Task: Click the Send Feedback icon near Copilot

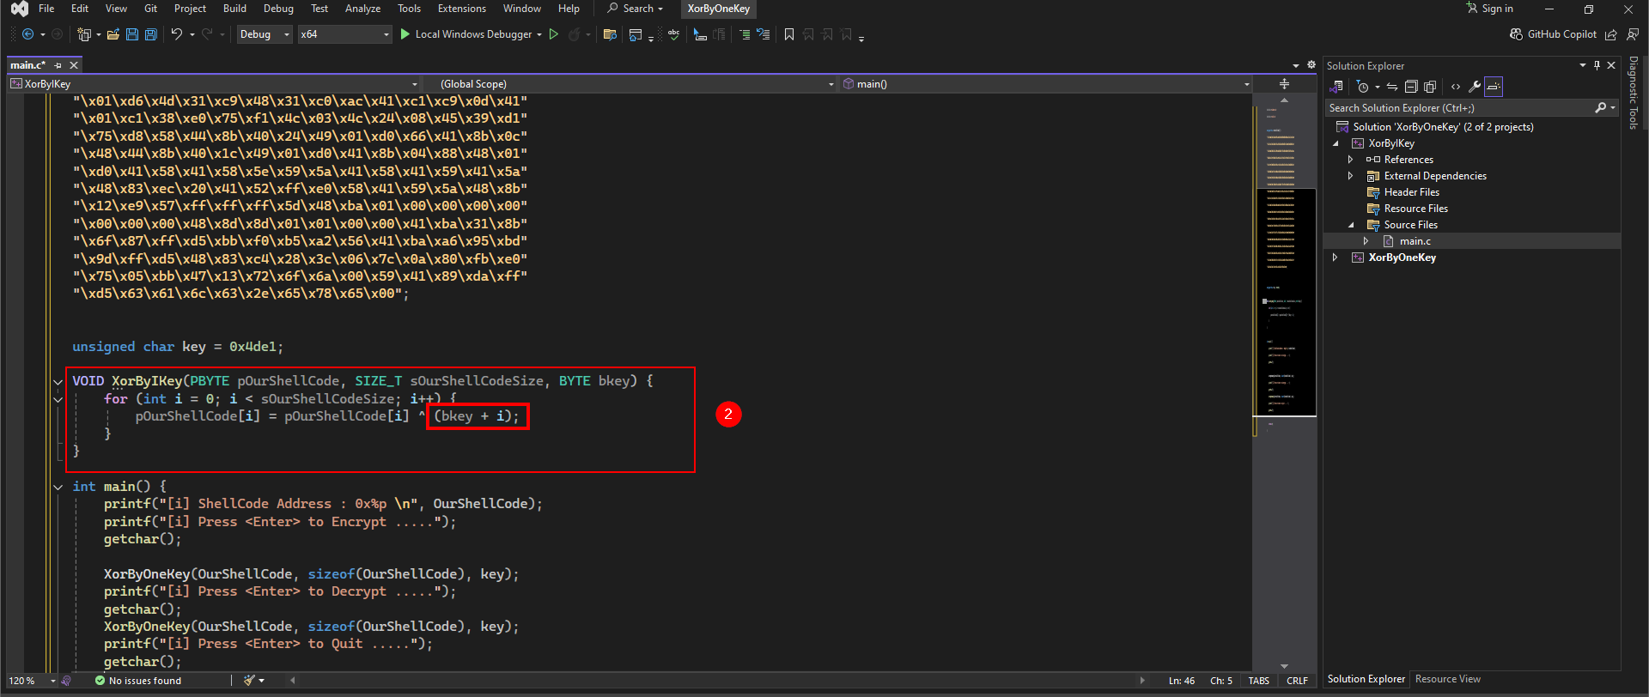Action: 1633,34
